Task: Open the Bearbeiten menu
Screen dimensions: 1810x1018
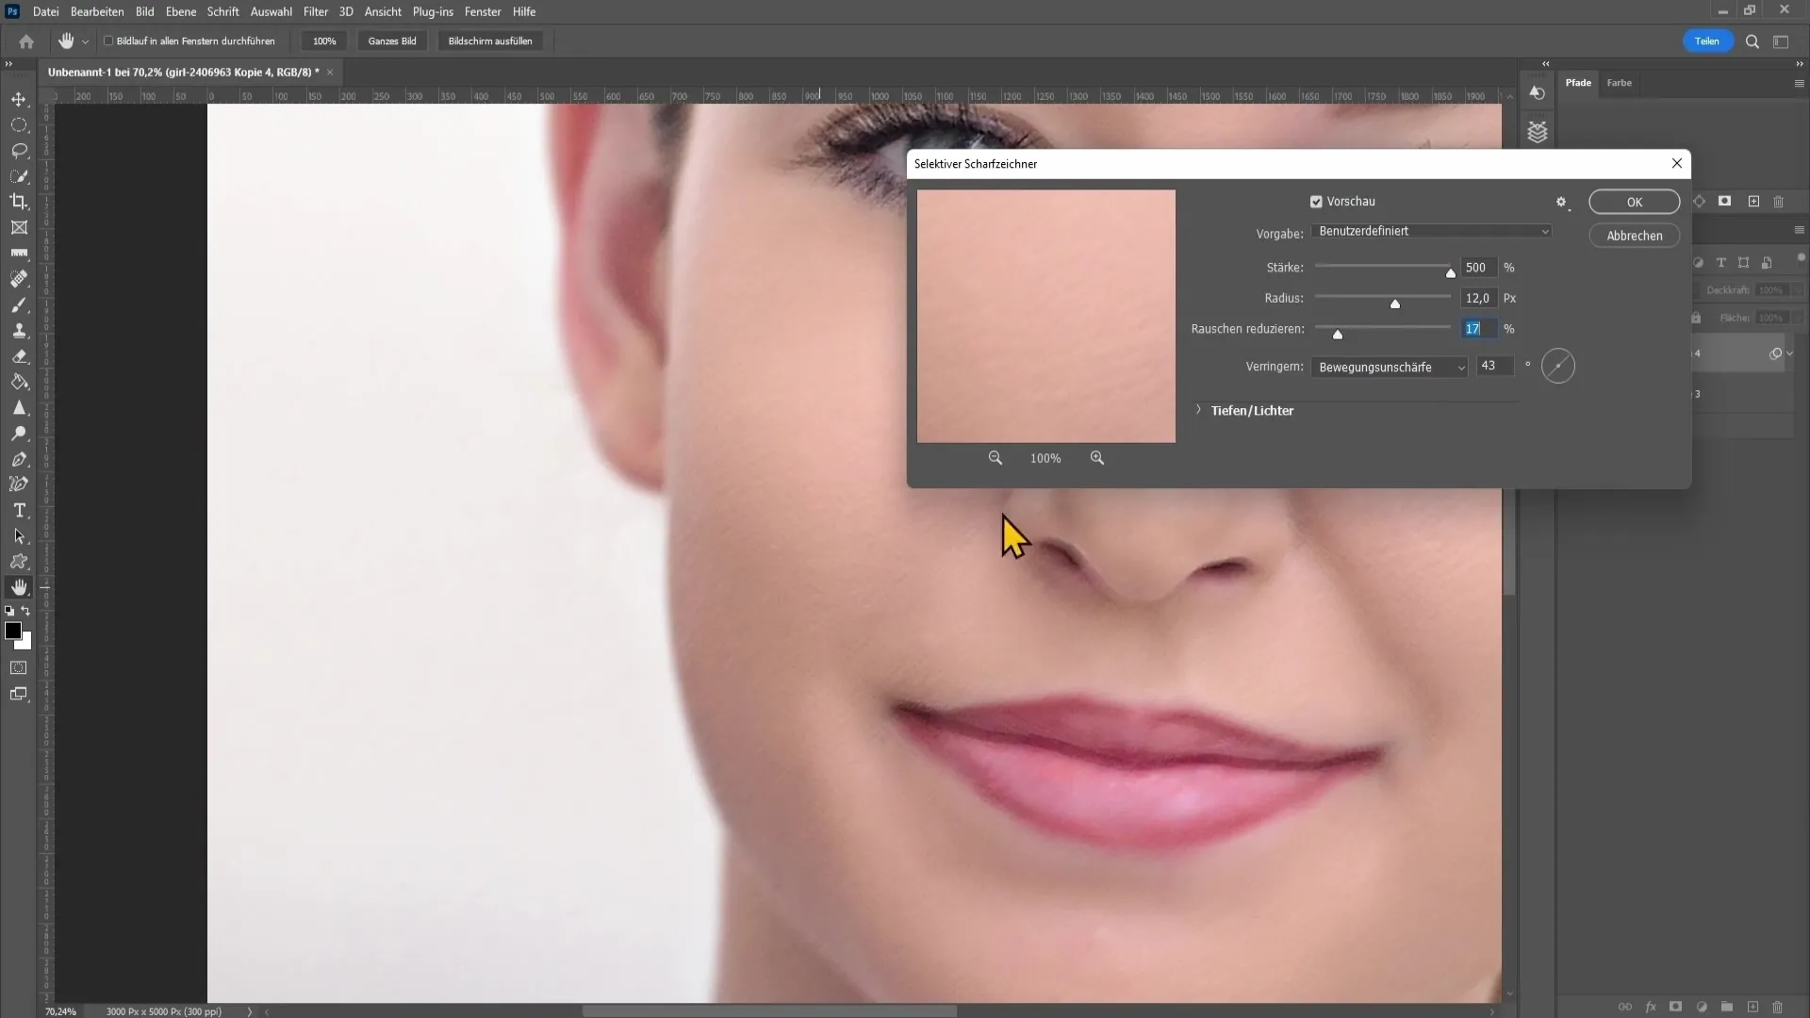Action: (x=97, y=11)
